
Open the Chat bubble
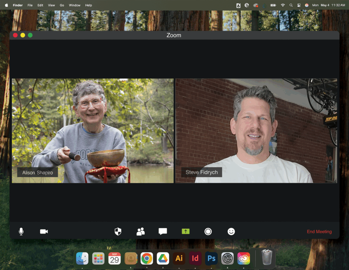[163, 231]
